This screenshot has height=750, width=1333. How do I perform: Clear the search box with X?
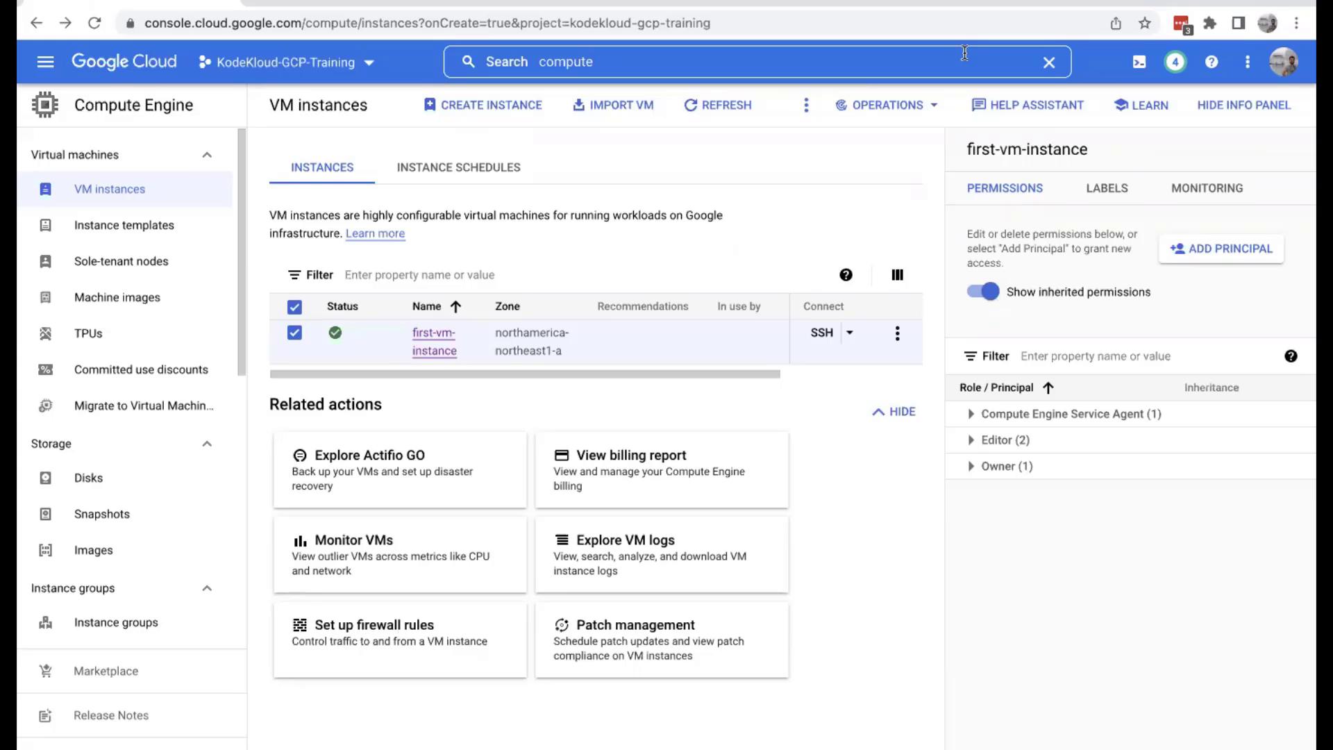(x=1048, y=62)
